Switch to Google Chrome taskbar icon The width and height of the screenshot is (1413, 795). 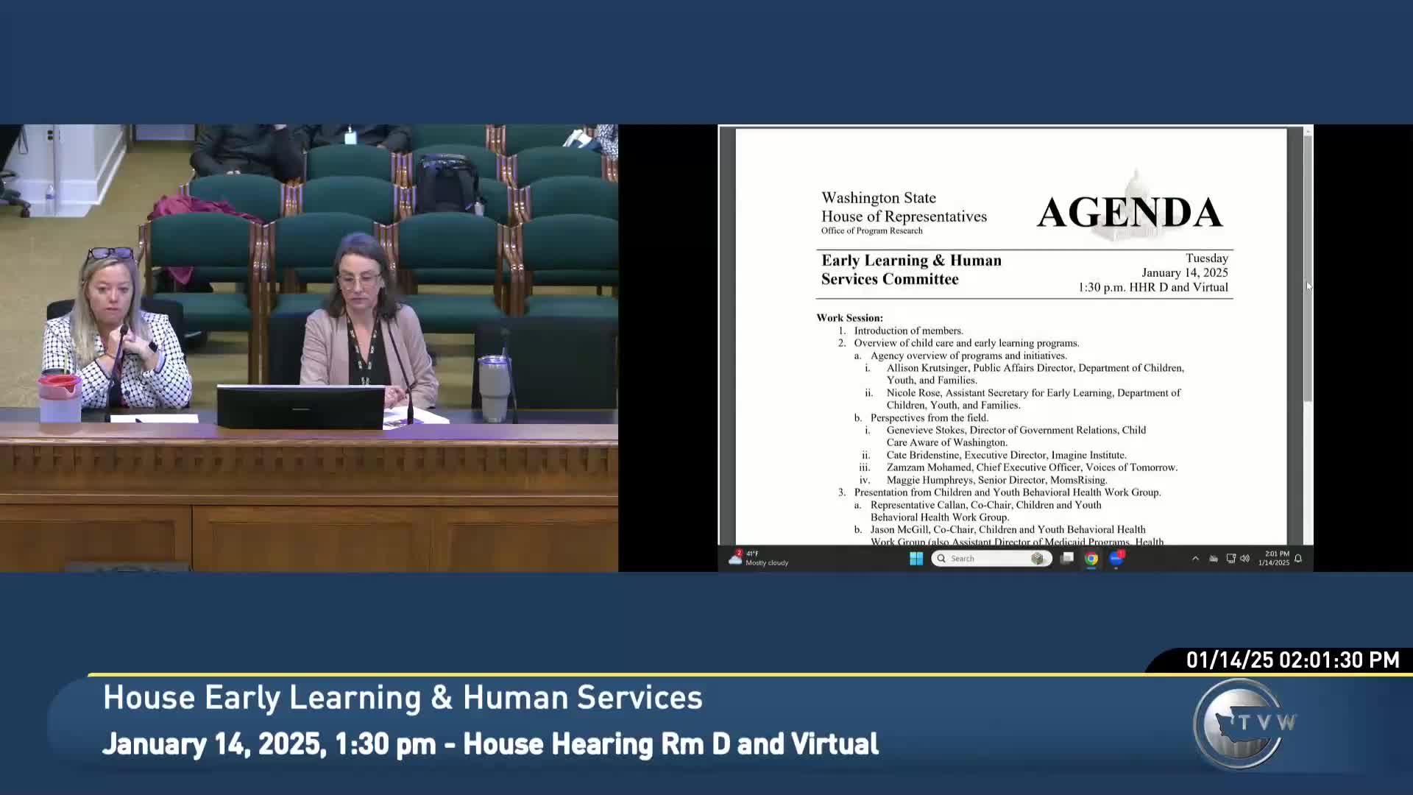[1091, 559]
